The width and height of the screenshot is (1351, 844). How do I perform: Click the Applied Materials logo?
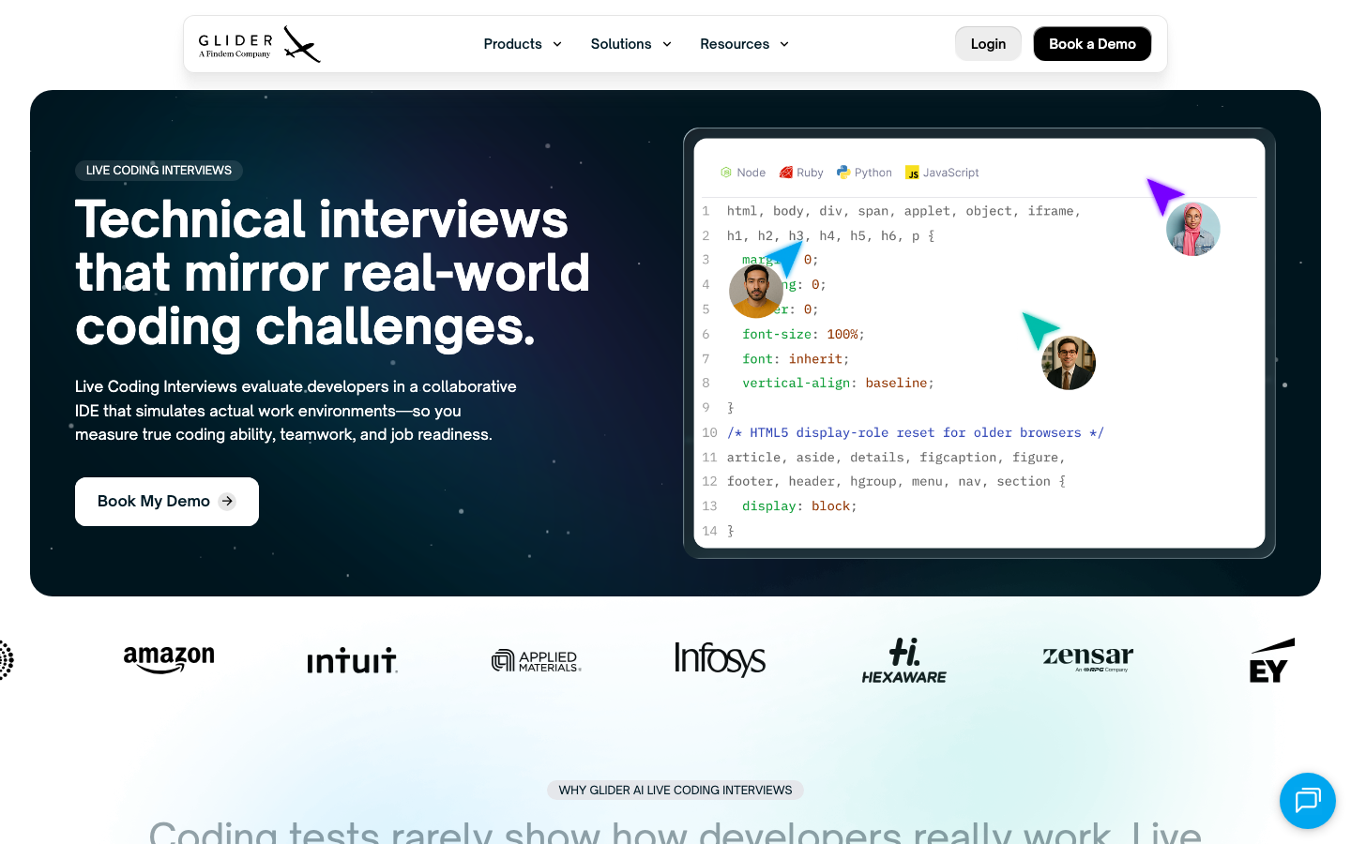pyautogui.click(x=537, y=661)
